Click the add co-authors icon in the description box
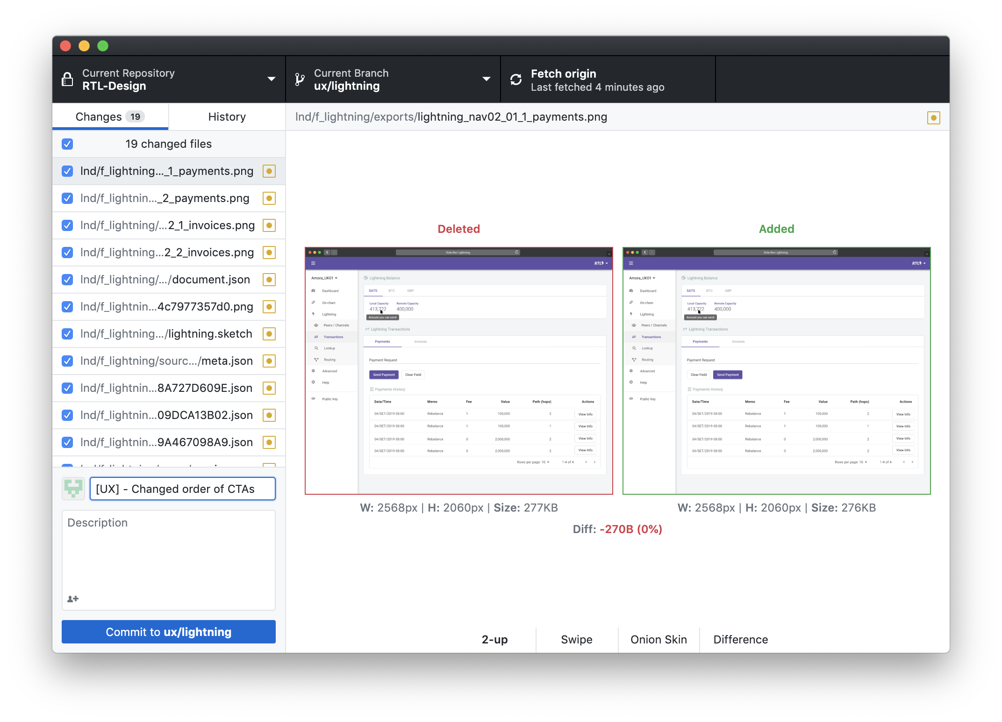 [73, 599]
